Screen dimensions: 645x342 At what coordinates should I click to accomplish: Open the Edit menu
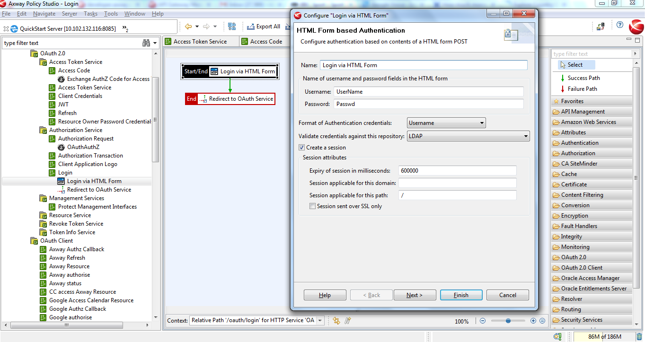tap(21, 14)
